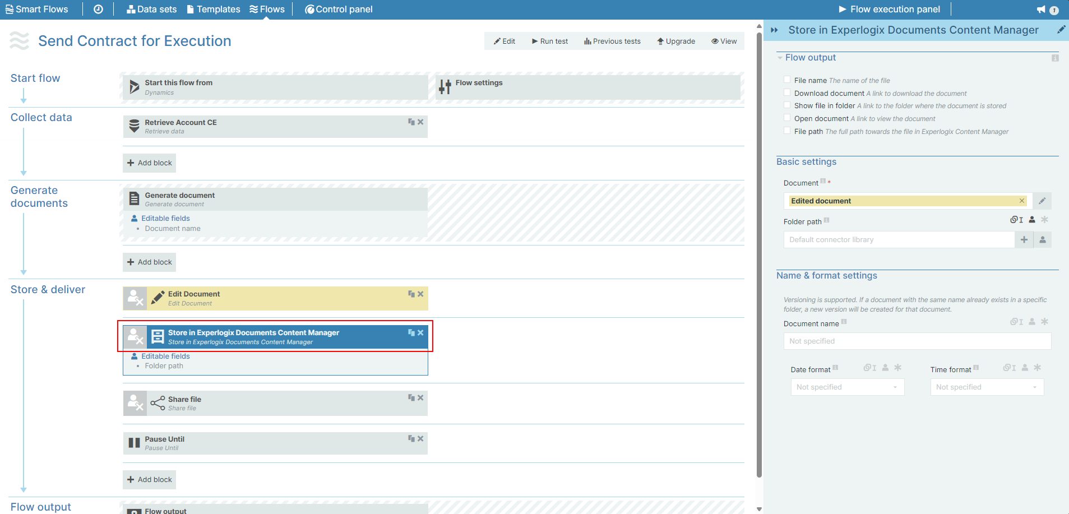
Task: Collapse the Flow output section
Action: [x=780, y=58]
